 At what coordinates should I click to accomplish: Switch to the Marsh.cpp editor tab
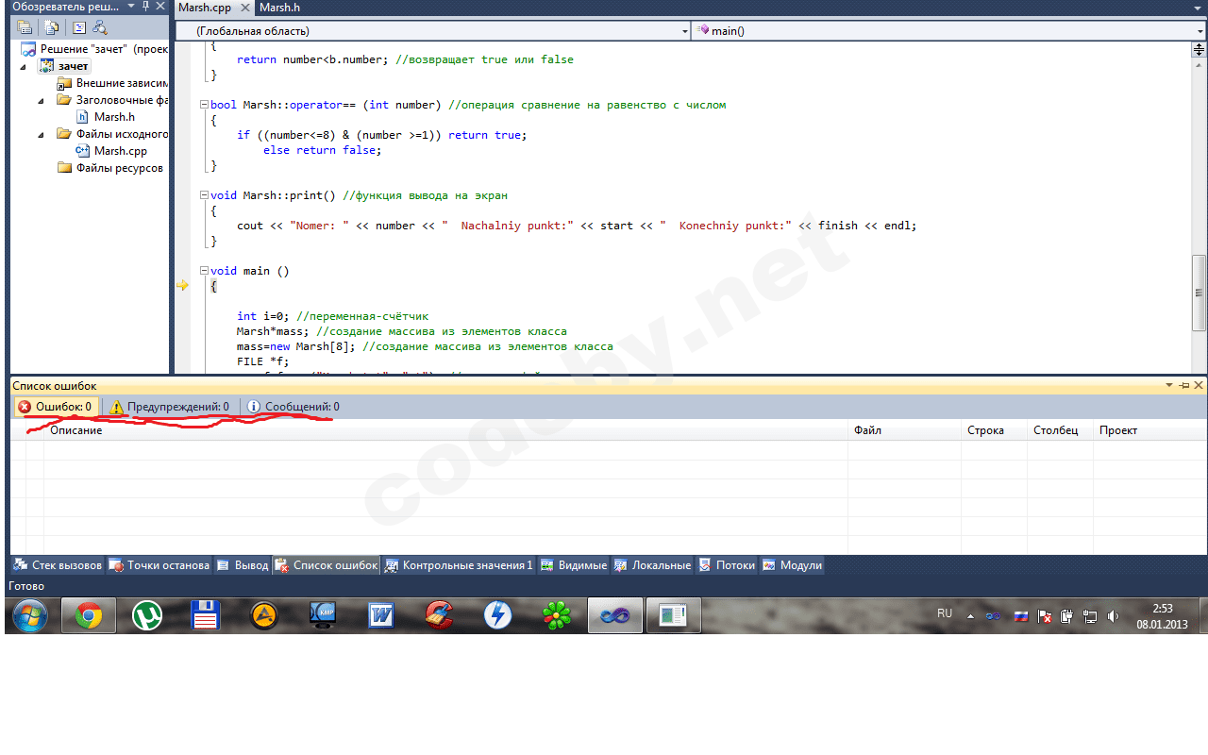204,8
